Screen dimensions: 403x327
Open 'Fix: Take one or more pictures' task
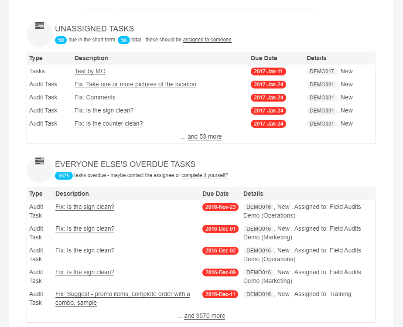coord(135,84)
